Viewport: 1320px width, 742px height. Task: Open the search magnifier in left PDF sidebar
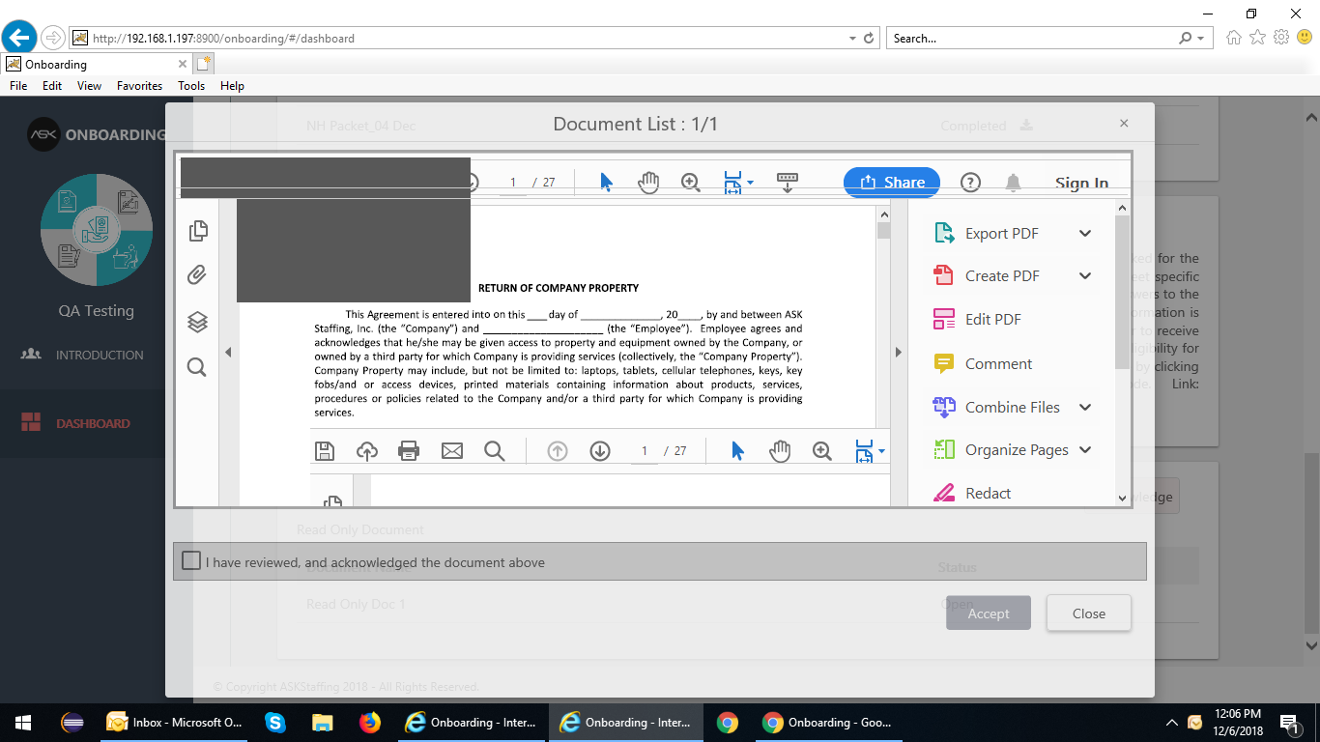click(196, 367)
